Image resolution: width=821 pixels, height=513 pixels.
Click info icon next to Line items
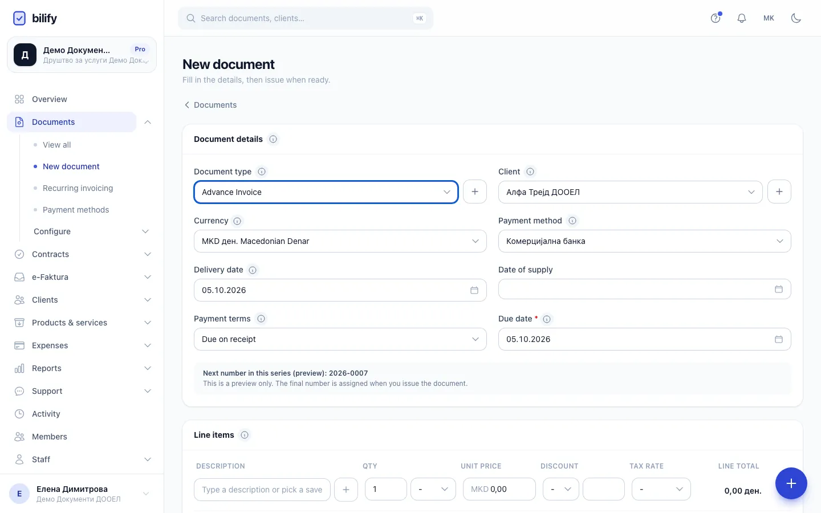coord(245,435)
